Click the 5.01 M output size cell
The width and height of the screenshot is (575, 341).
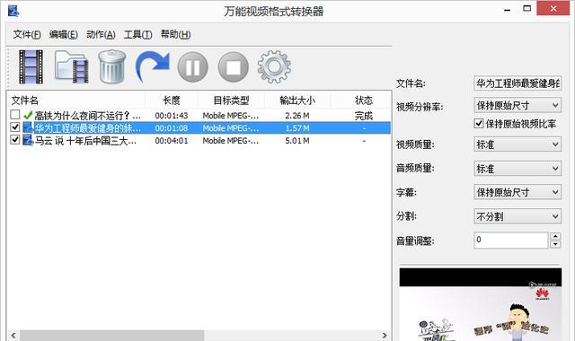pyautogui.click(x=297, y=141)
